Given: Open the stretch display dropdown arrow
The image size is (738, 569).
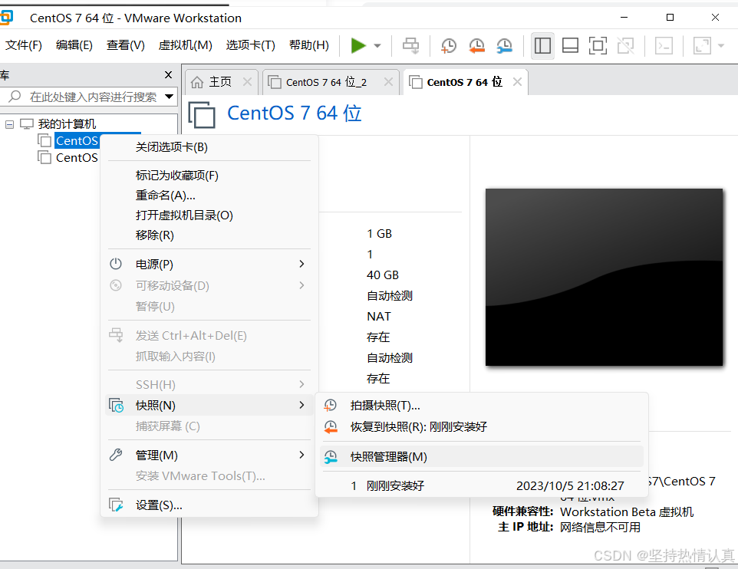Looking at the screenshot, I should 721,46.
